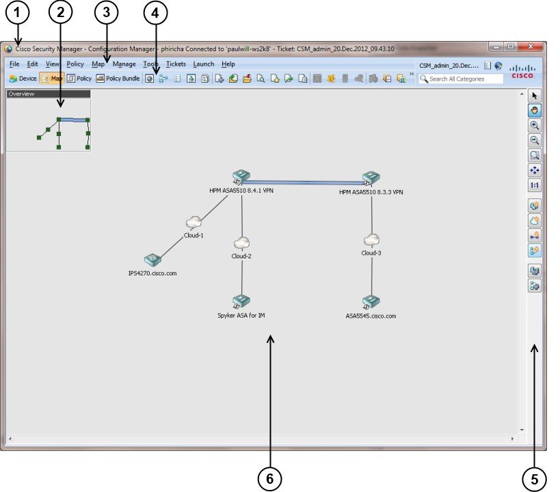Click the zoom out magnifier tool
Viewport: 560px width, 492px height.
tap(534, 140)
